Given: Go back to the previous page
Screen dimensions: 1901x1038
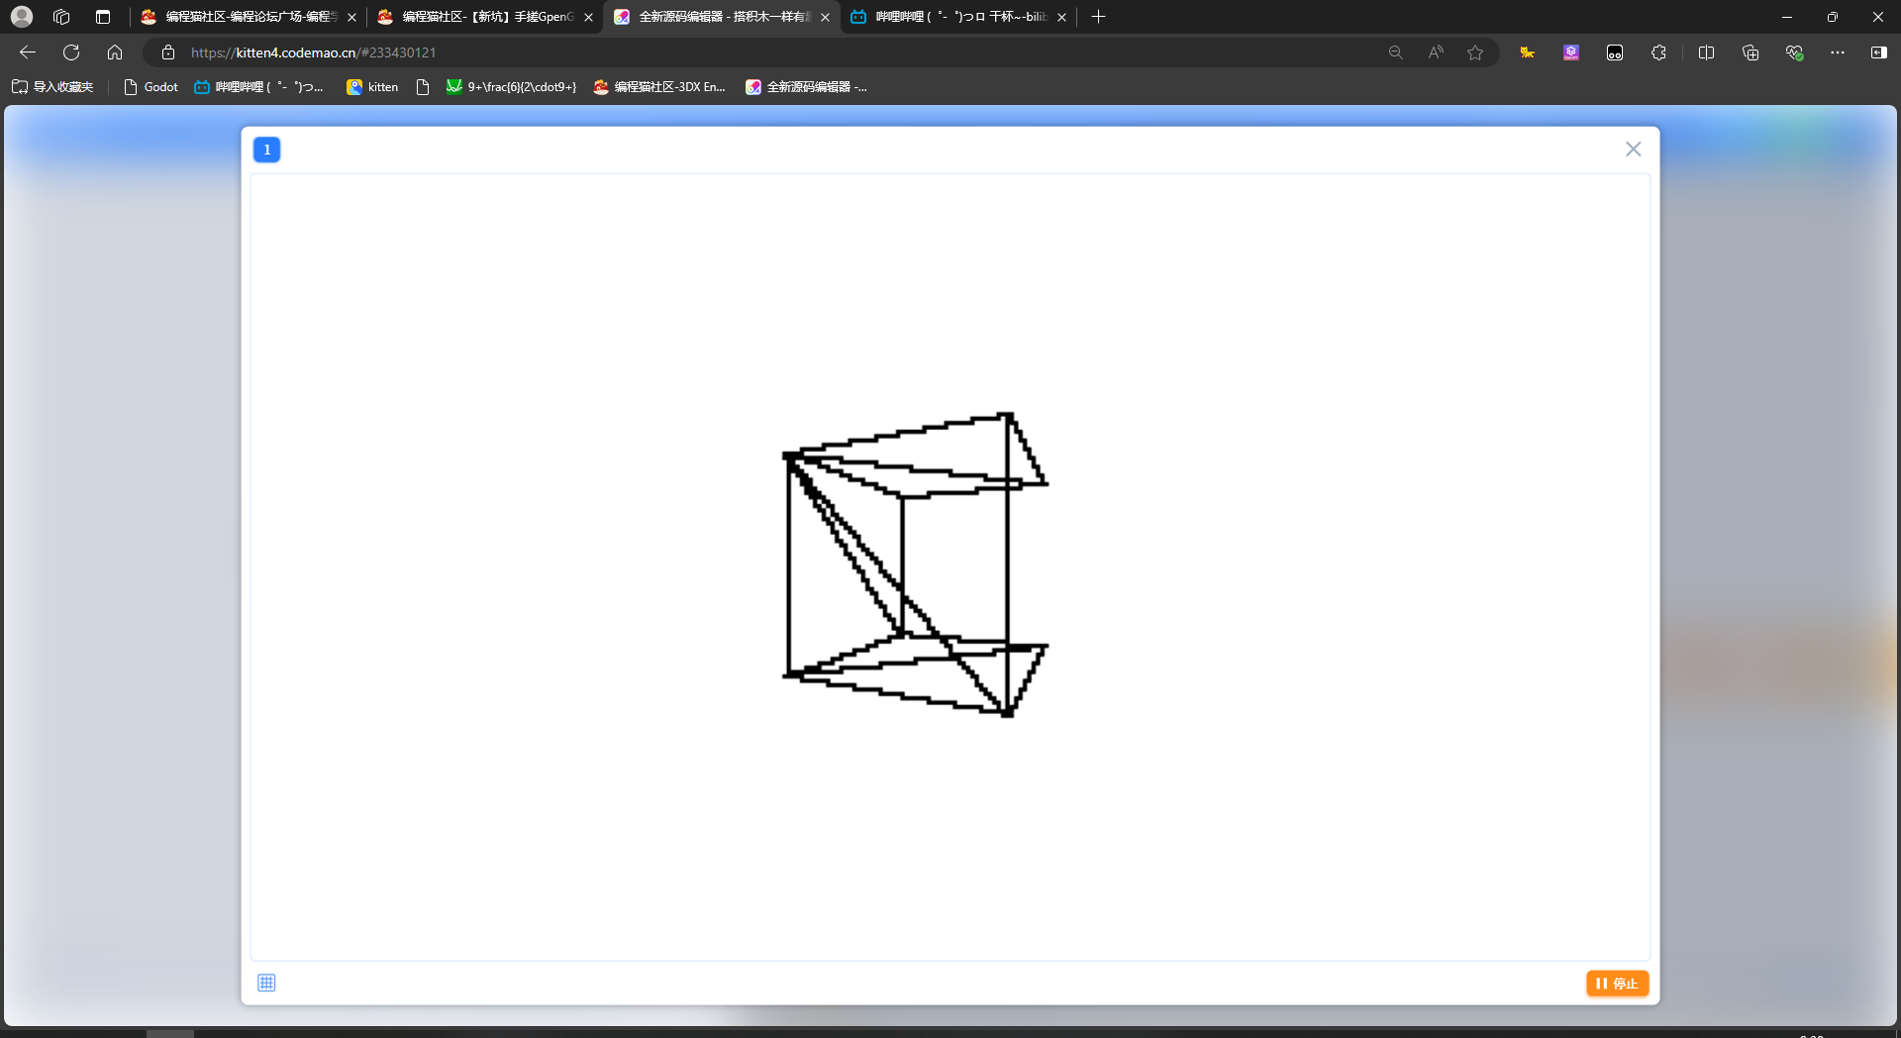Looking at the screenshot, I should tap(28, 52).
